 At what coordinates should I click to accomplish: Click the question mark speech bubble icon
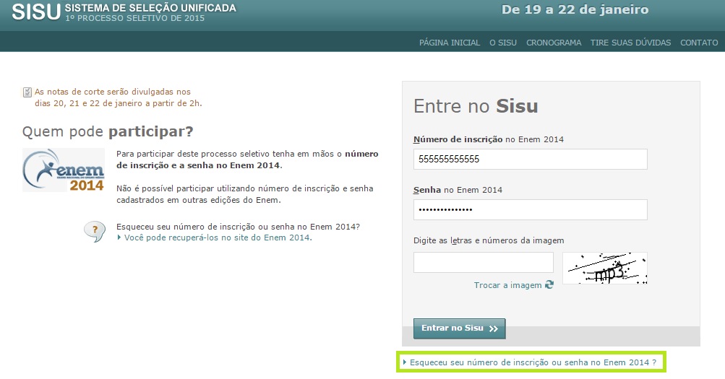pyautogui.click(x=95, y=231)
